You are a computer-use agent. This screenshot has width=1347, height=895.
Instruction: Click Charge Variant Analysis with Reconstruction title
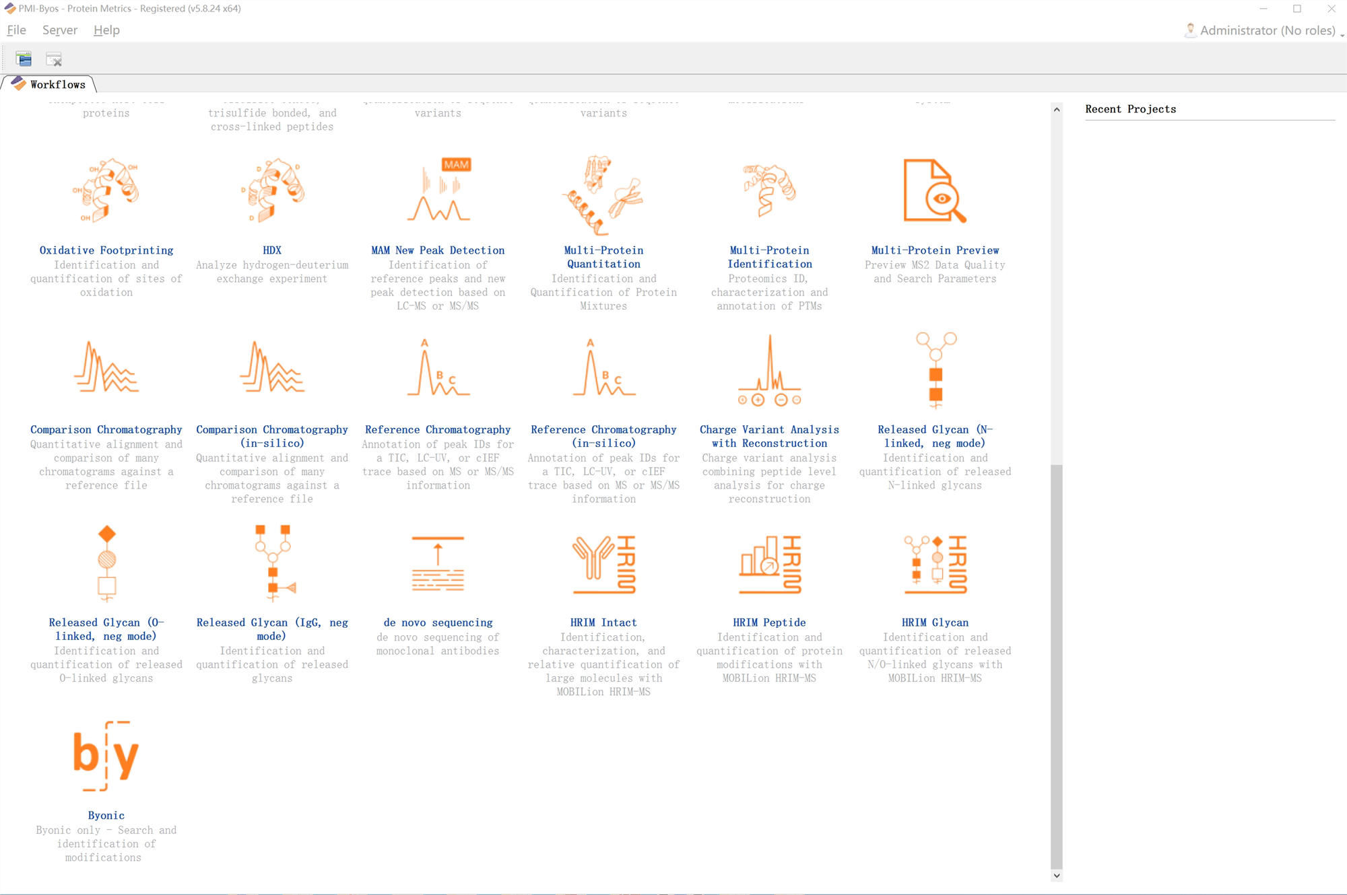click(x=769, y=436)
